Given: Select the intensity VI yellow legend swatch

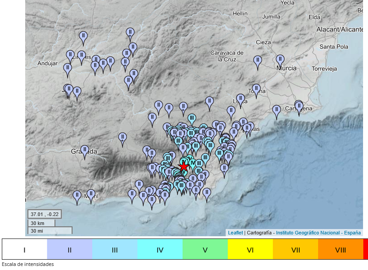Looking at the screenshot, I should click(250, 249).
